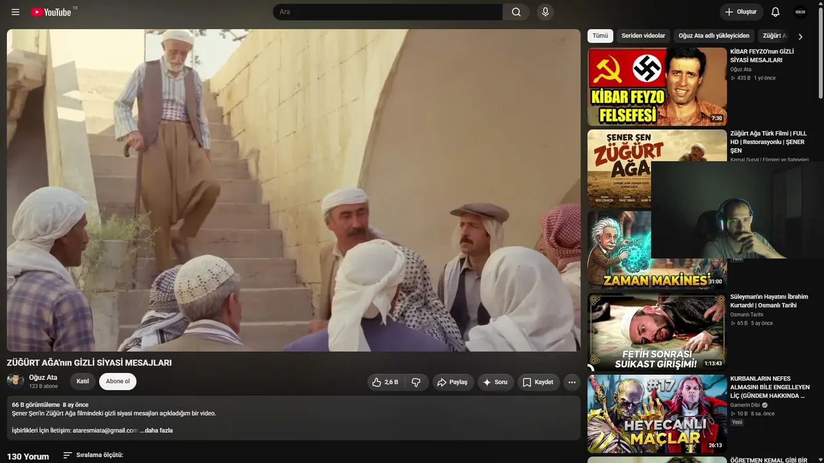The height and width of the screenshot is (463, 824).
Task: Open "KURBANLARIN NEFES ALMASINI BİLE ENGELLEYEN" title
Action: pyautogui.click(x=770, y=387)
